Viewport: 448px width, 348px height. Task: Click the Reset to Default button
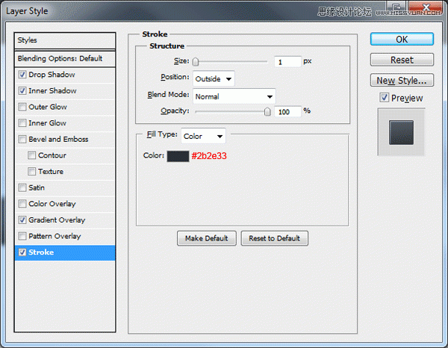point(274,238)
